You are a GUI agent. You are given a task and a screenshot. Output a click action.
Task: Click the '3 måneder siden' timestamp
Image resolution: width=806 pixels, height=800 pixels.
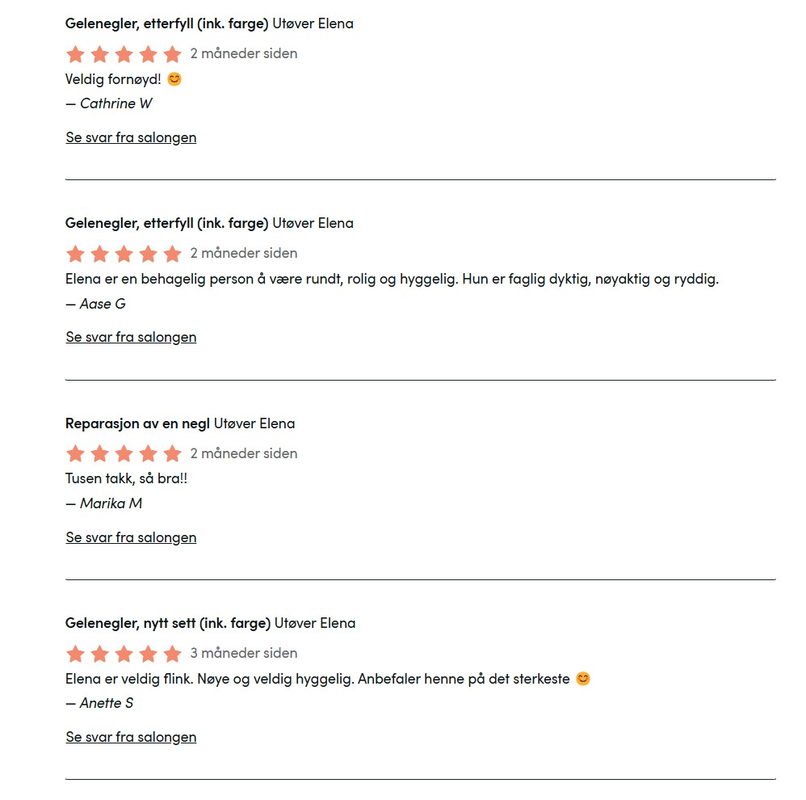point(244,653)
